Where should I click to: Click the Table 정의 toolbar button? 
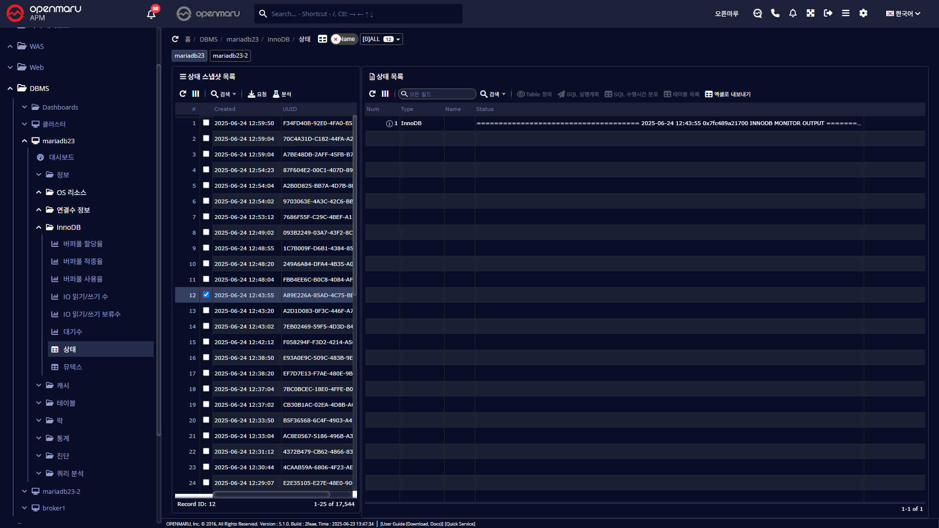(534, 94)
